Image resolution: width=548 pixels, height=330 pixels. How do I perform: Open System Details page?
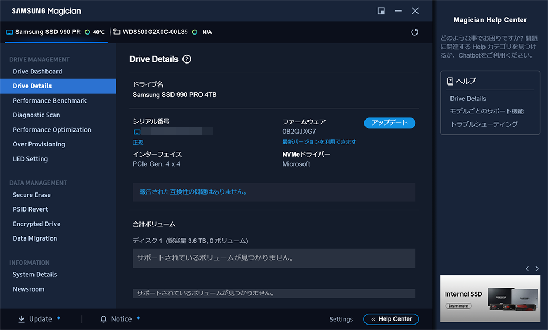35,275
